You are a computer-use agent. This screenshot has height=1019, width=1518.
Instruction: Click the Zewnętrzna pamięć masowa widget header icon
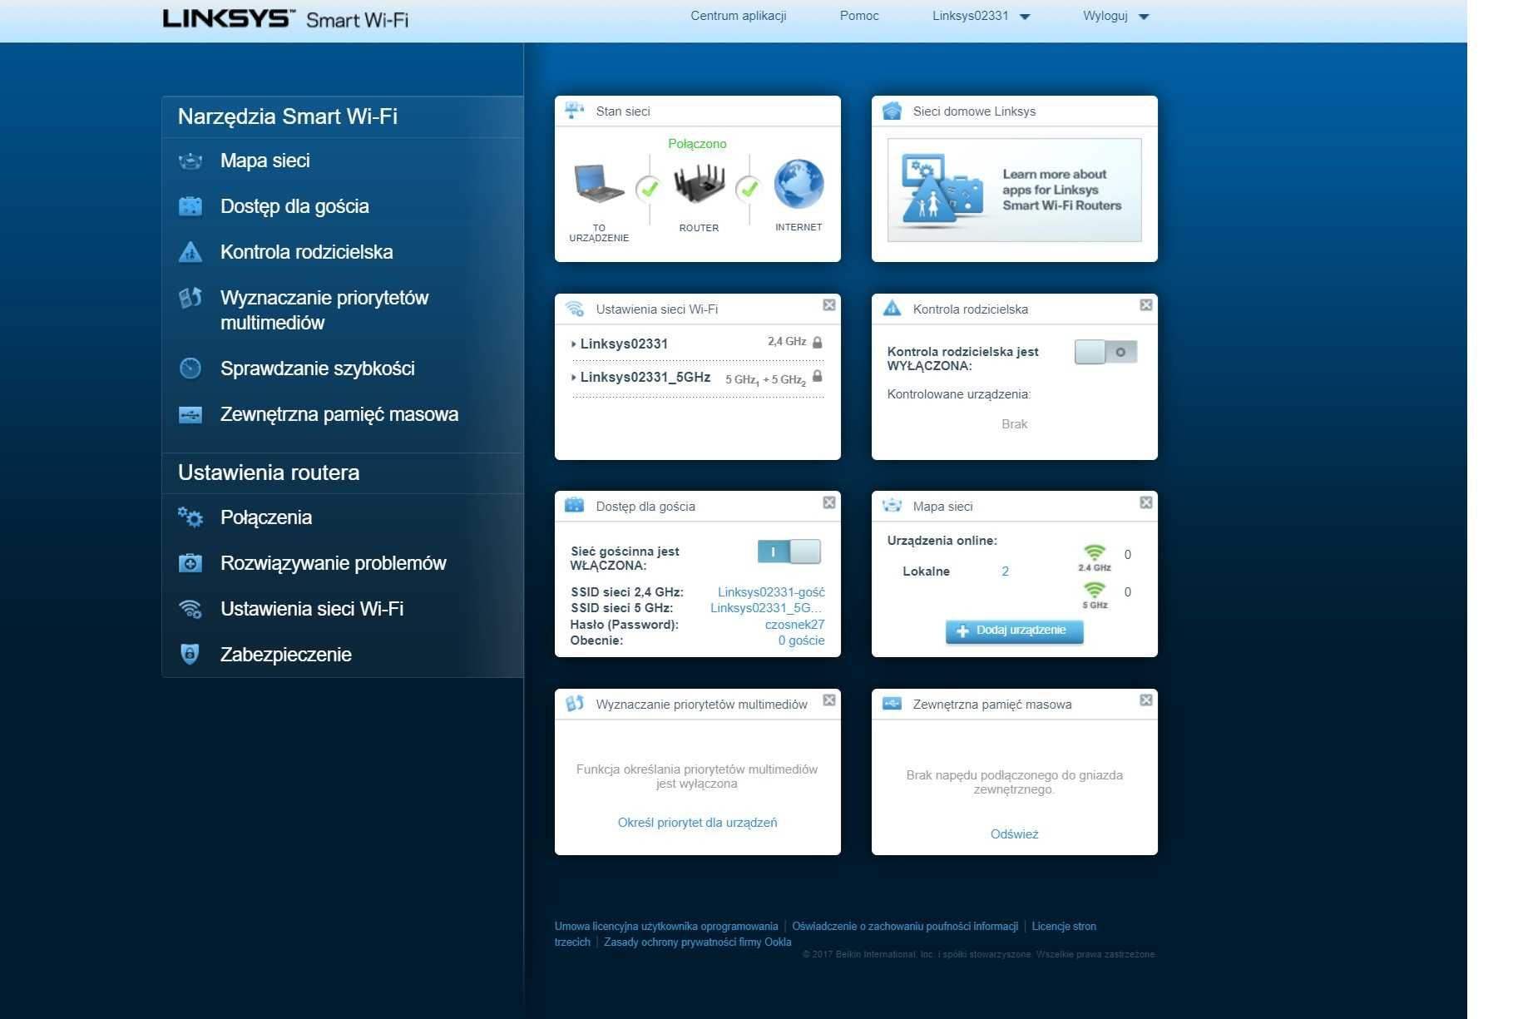pos(892,704)
